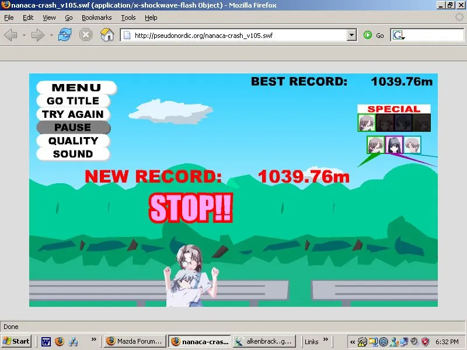
Task: Click inside the address bar URL field
Action: [x=233, y=35]
